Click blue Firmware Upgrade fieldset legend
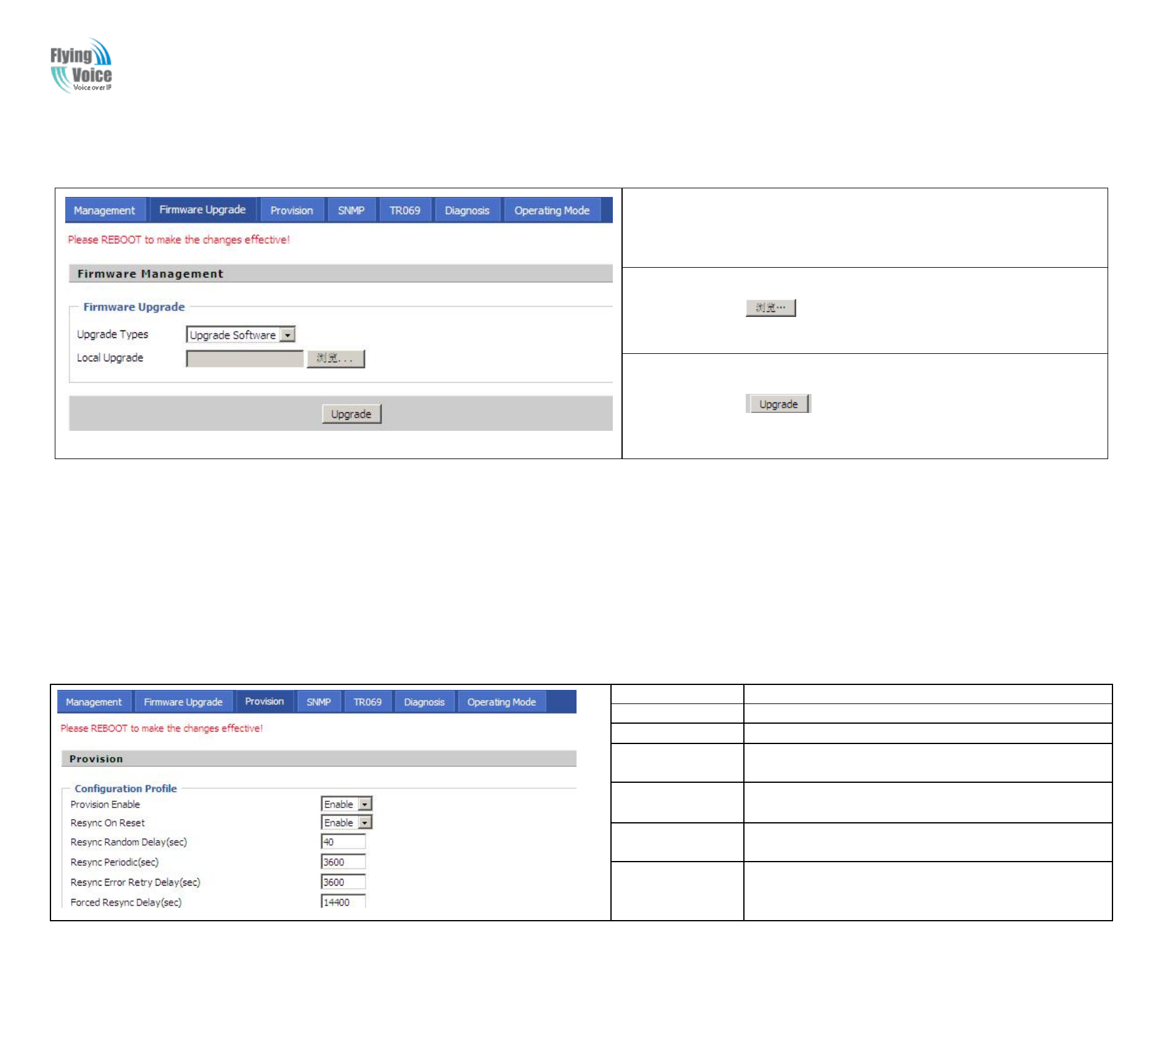The width and height of the screenshot is (1166, 1037). [x=134, y=307]
